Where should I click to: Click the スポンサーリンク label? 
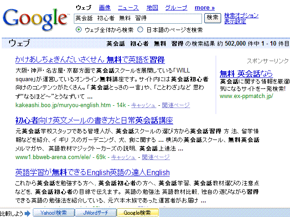(268, 61)
